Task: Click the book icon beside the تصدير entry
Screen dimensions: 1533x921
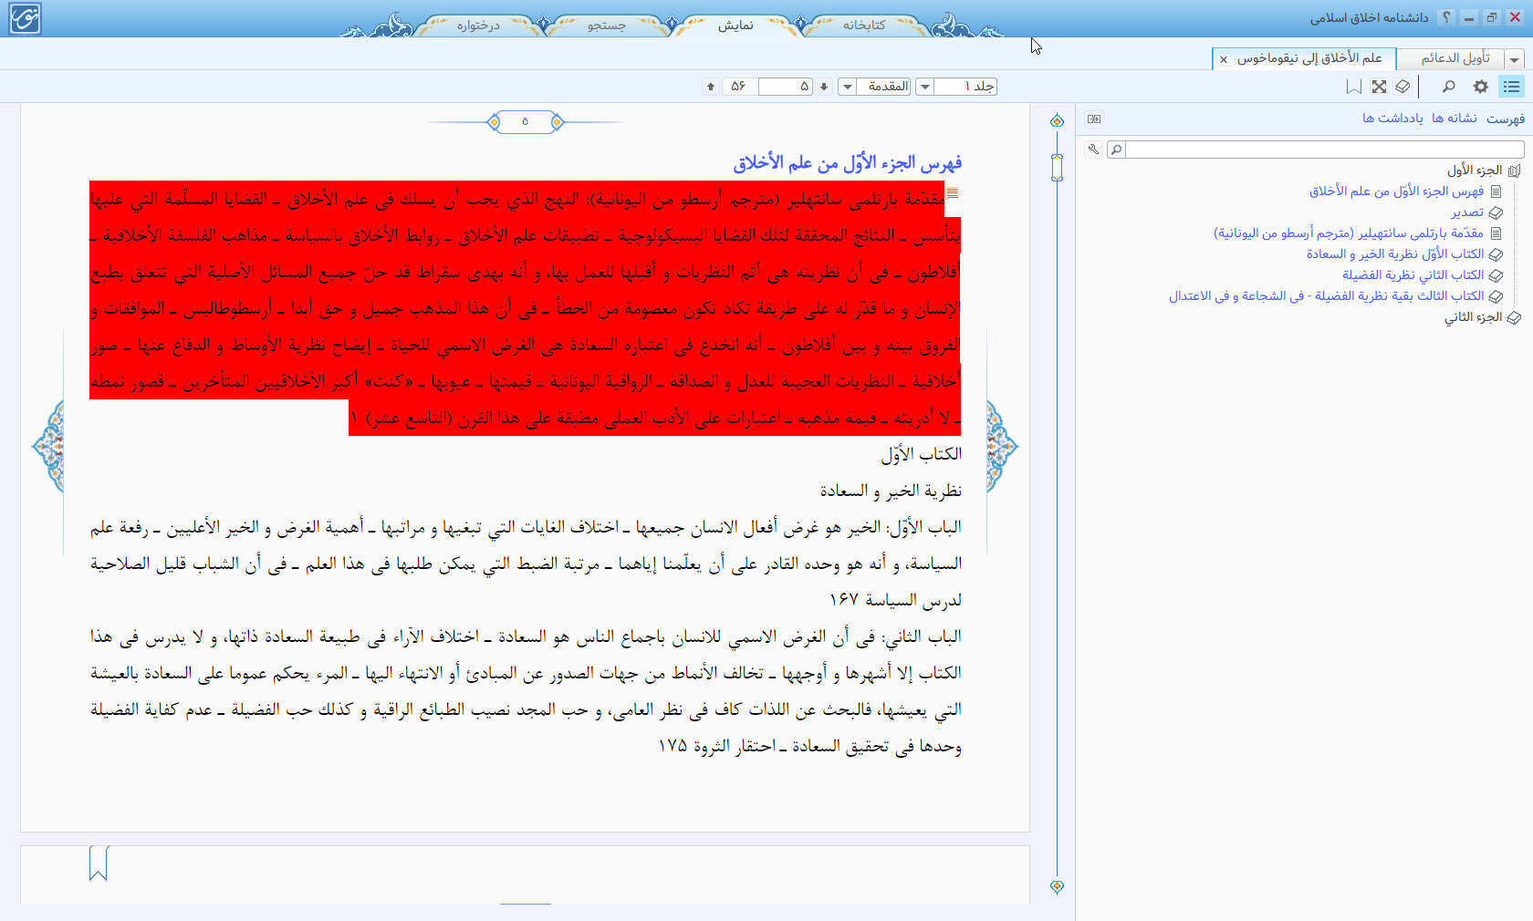Action: pos(1496,212)
